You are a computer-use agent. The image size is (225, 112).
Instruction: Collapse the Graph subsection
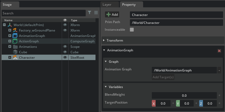106,61
